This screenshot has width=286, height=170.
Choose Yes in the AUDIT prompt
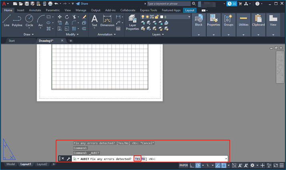(x=137, y=159)
